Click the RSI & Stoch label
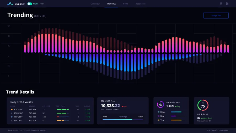The image size is (236, 133). [203, 114]
